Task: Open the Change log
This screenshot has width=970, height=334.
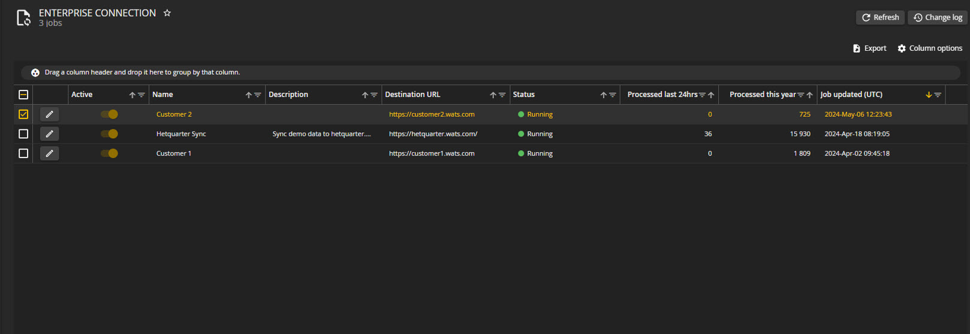Action: pyautogui.click(x=938, y=17)
